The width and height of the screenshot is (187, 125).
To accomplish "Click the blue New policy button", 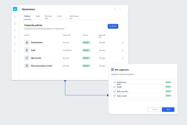I will pos(113,26).
